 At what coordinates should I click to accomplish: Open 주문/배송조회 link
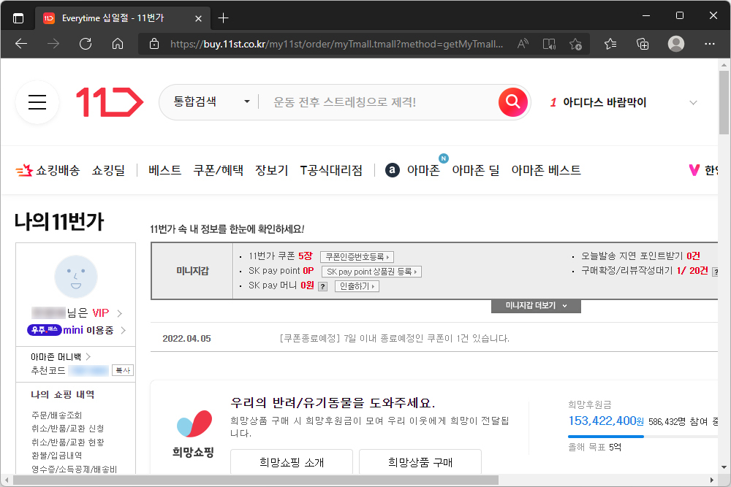point(56,415)
